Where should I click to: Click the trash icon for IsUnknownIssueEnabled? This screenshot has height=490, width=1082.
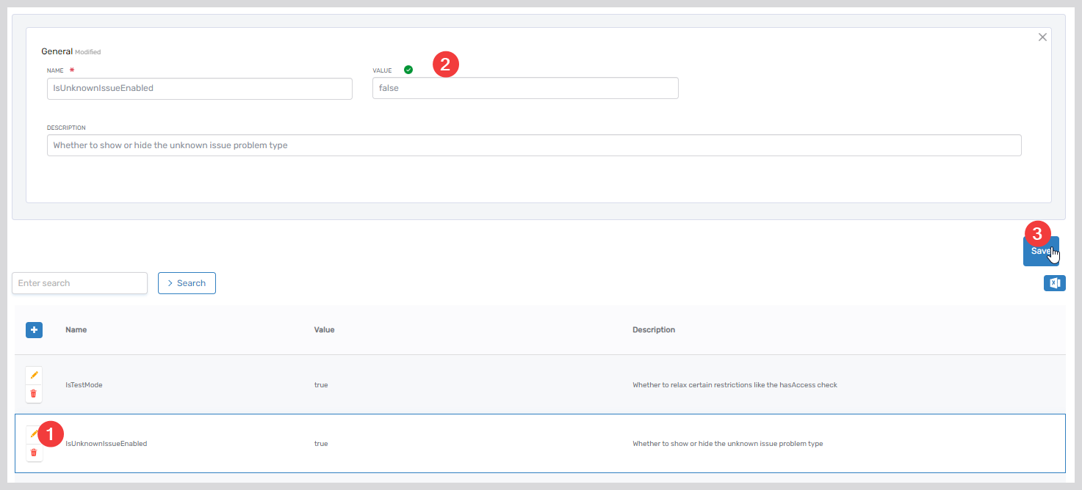34,453
